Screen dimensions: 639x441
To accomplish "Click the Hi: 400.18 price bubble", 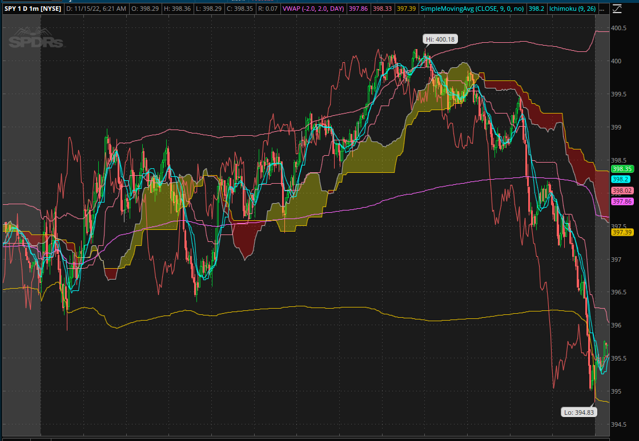I will click(x=440, y=39).
